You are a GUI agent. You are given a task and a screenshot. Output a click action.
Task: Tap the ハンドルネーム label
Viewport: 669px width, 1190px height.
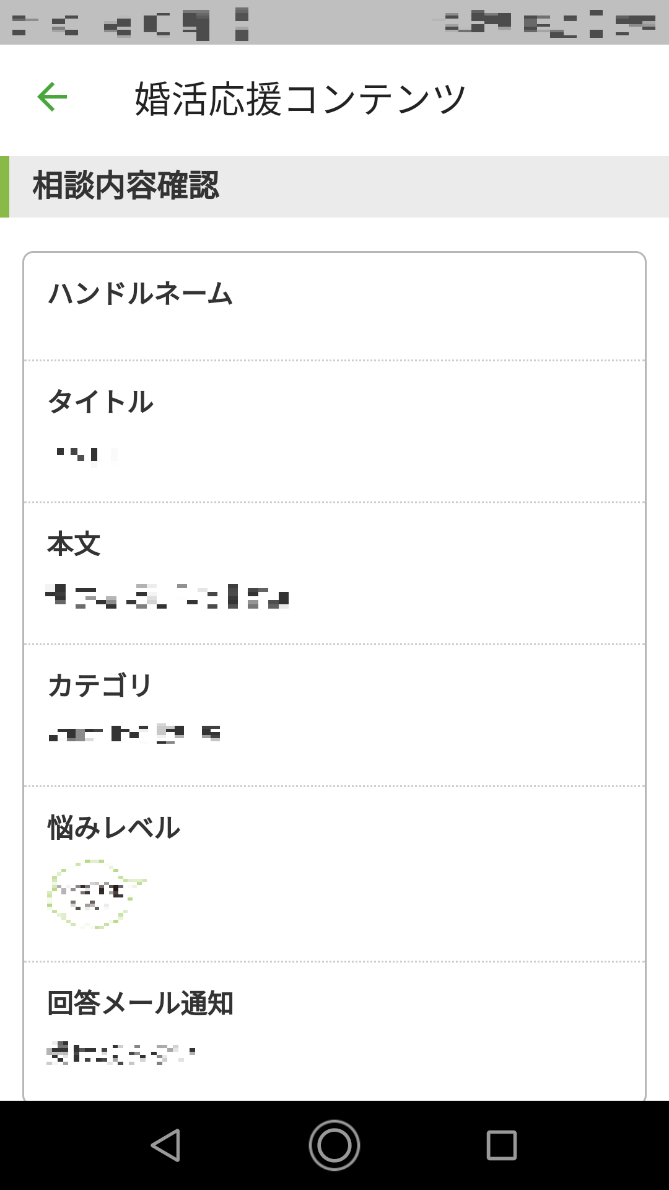(x=141, y=294)
